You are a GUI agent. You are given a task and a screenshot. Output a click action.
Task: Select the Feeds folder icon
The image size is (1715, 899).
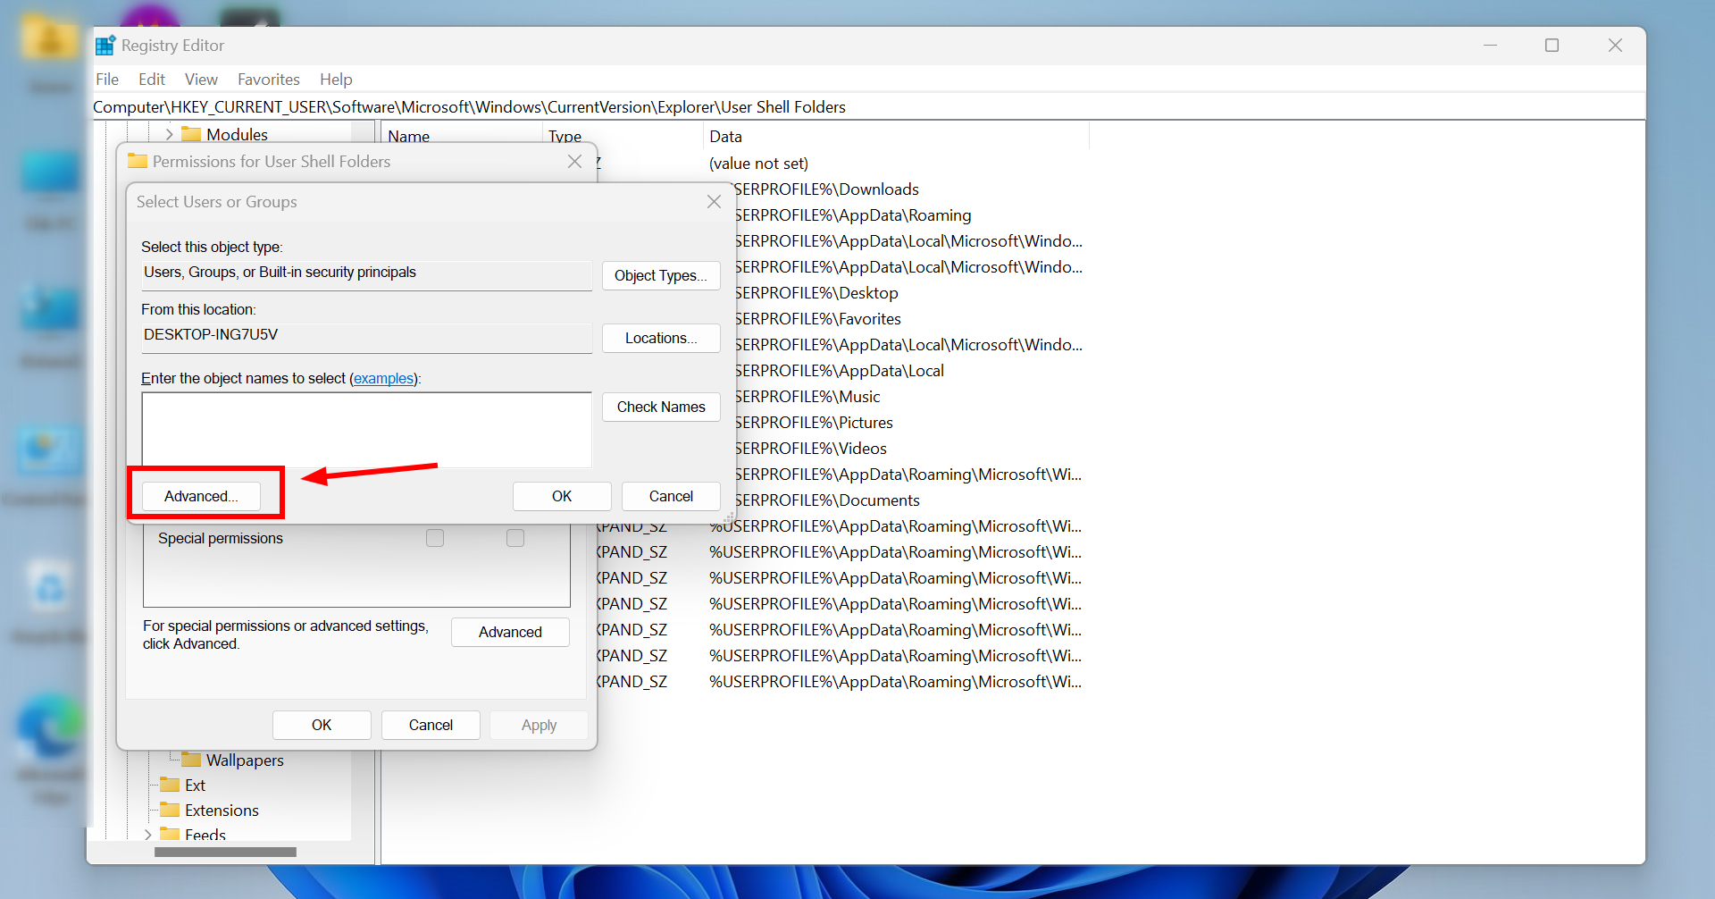click(x=171, y=835)
